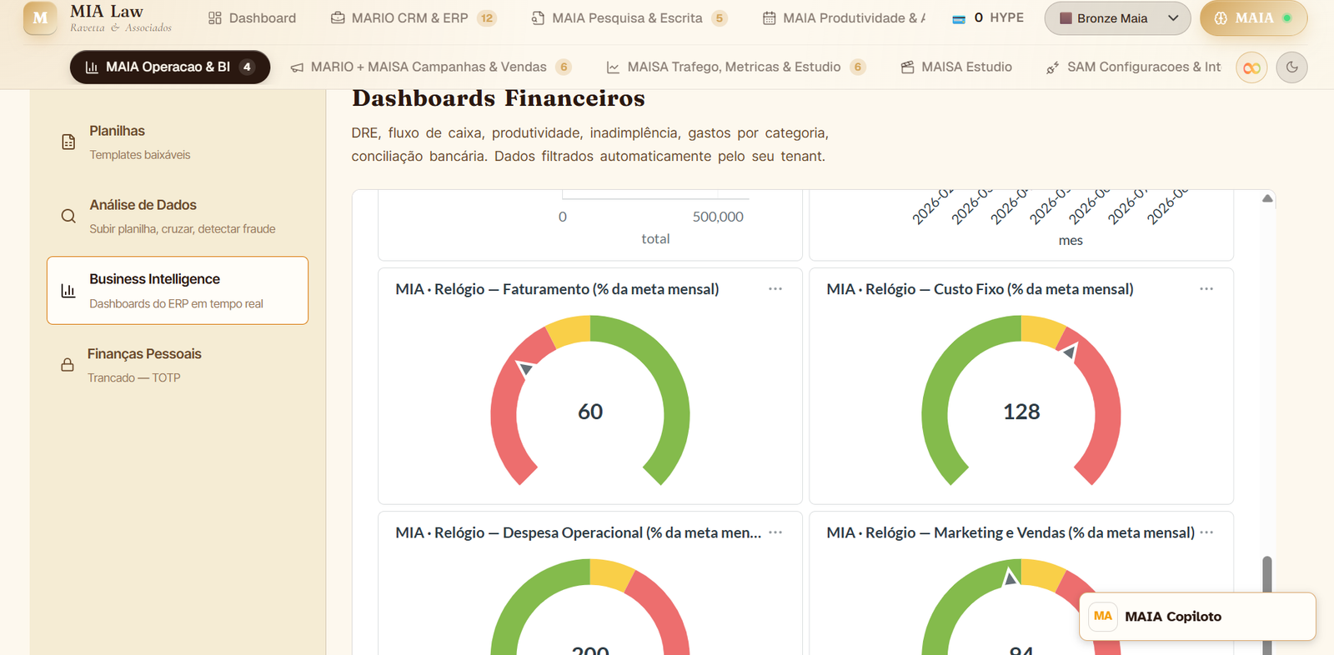Image resolution: width=1334 pixels, height=655 pixels.
Task: Click the Trafego line chart icon
Action: 613,67
